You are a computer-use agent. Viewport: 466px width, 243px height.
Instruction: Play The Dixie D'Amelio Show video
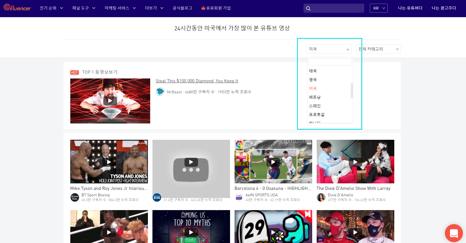[x=355, y=162]
